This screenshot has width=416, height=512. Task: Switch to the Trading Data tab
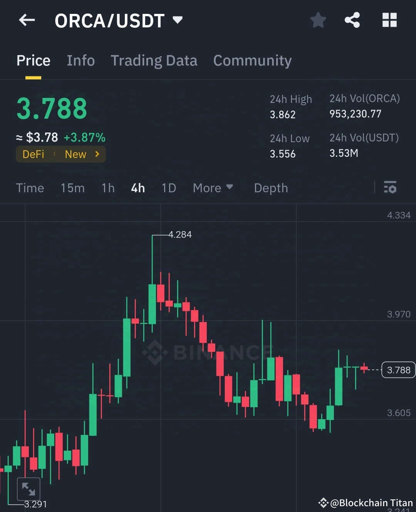coord(154,61)
